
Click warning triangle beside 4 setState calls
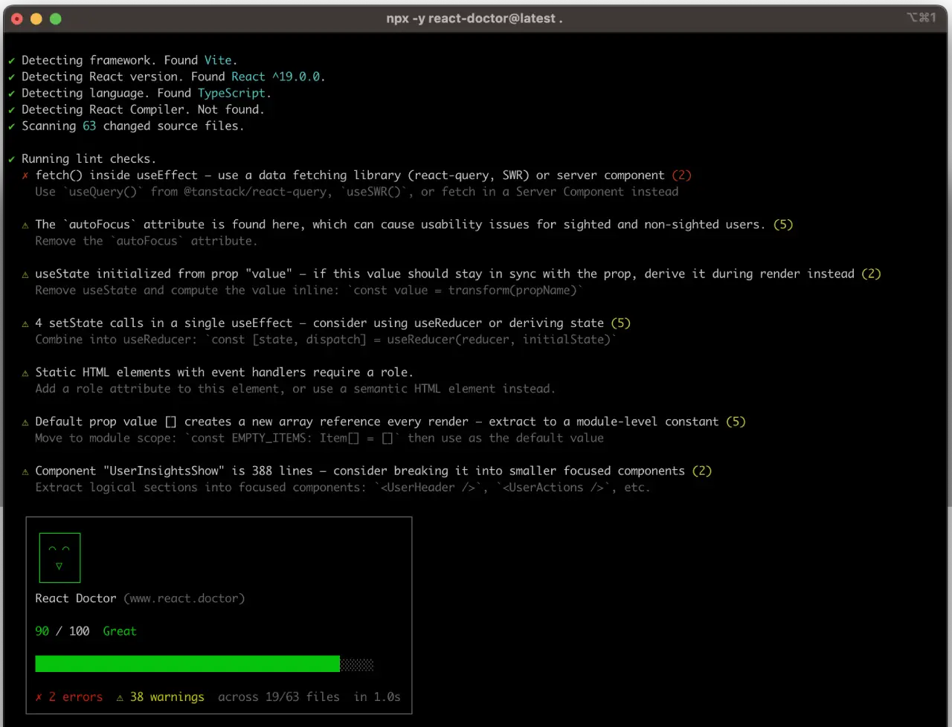25,323
